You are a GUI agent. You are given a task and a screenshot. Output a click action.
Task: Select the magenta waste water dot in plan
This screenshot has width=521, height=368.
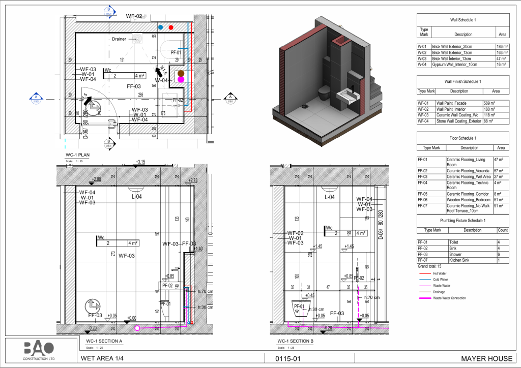click(x=181, y=79)
